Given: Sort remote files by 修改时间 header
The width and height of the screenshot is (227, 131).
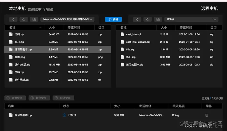Looking at the screenshot, I should pos(191,28).
